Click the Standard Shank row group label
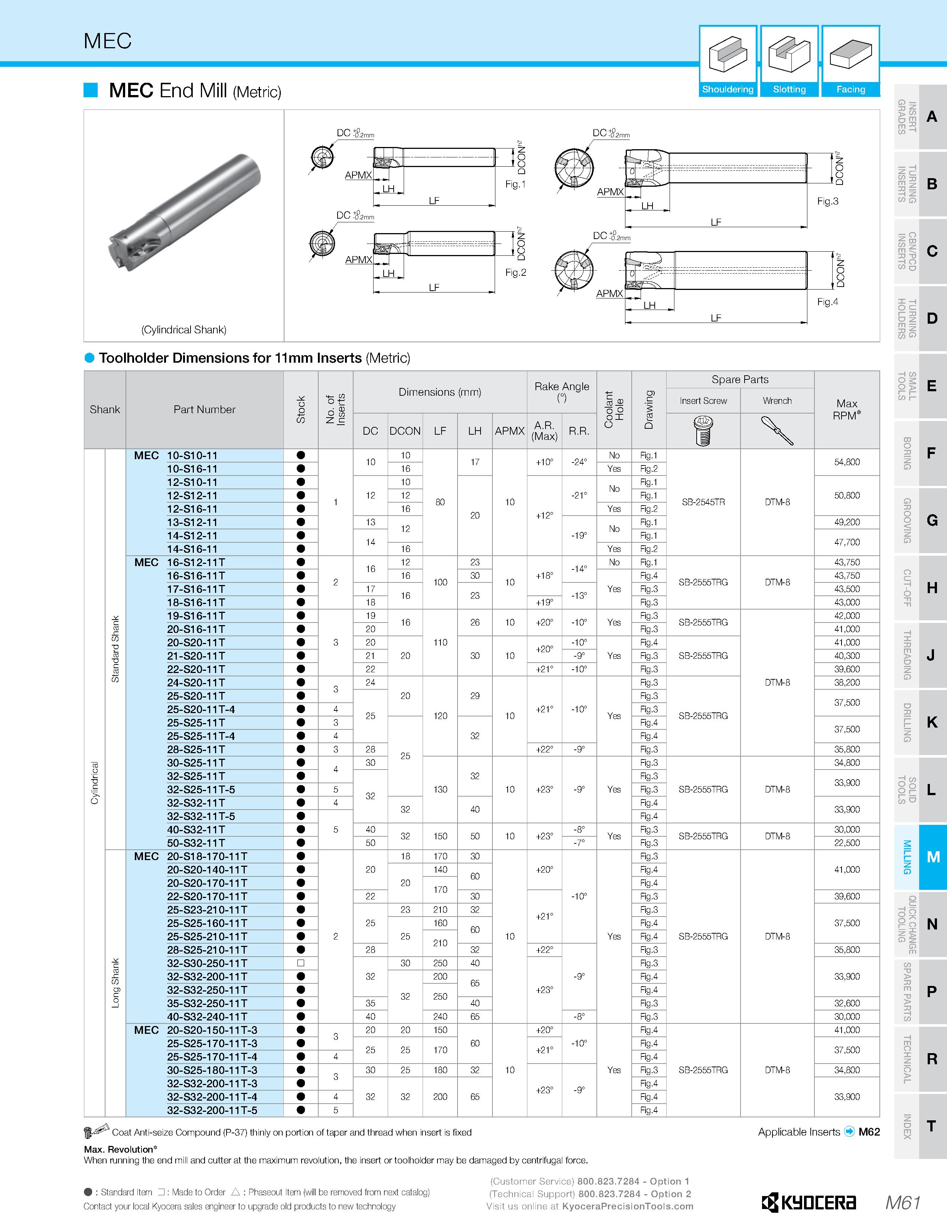Screen dimensions: 947x1225 click(x=115, y=649)
